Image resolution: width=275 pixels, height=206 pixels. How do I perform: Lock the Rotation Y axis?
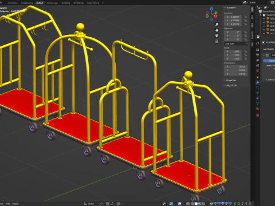click(246, 35)
